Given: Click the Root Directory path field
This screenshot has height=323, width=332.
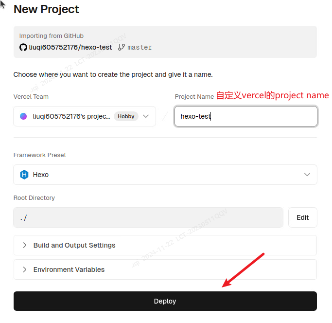Looking at the screenshot, I should point(148,217).
